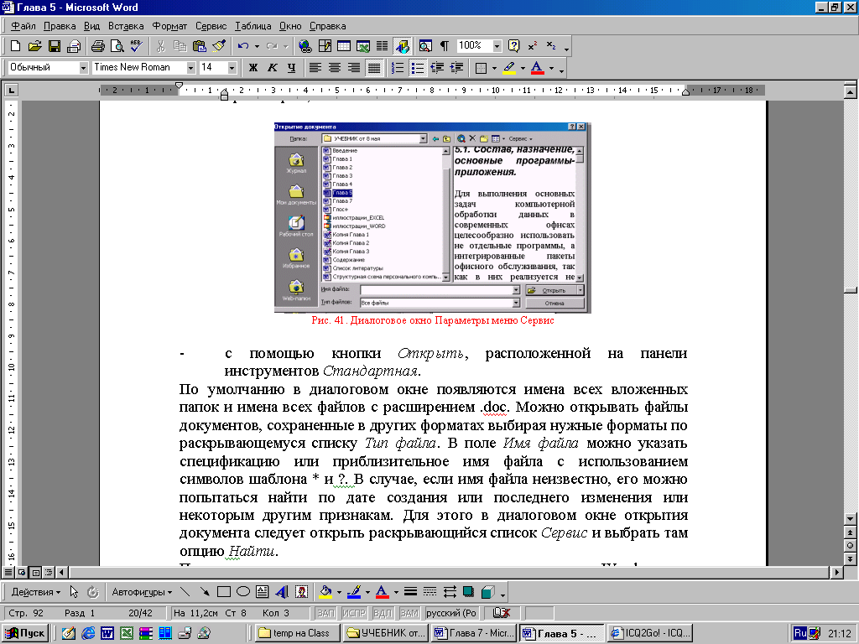Open the Файл menu

(23, 26)
